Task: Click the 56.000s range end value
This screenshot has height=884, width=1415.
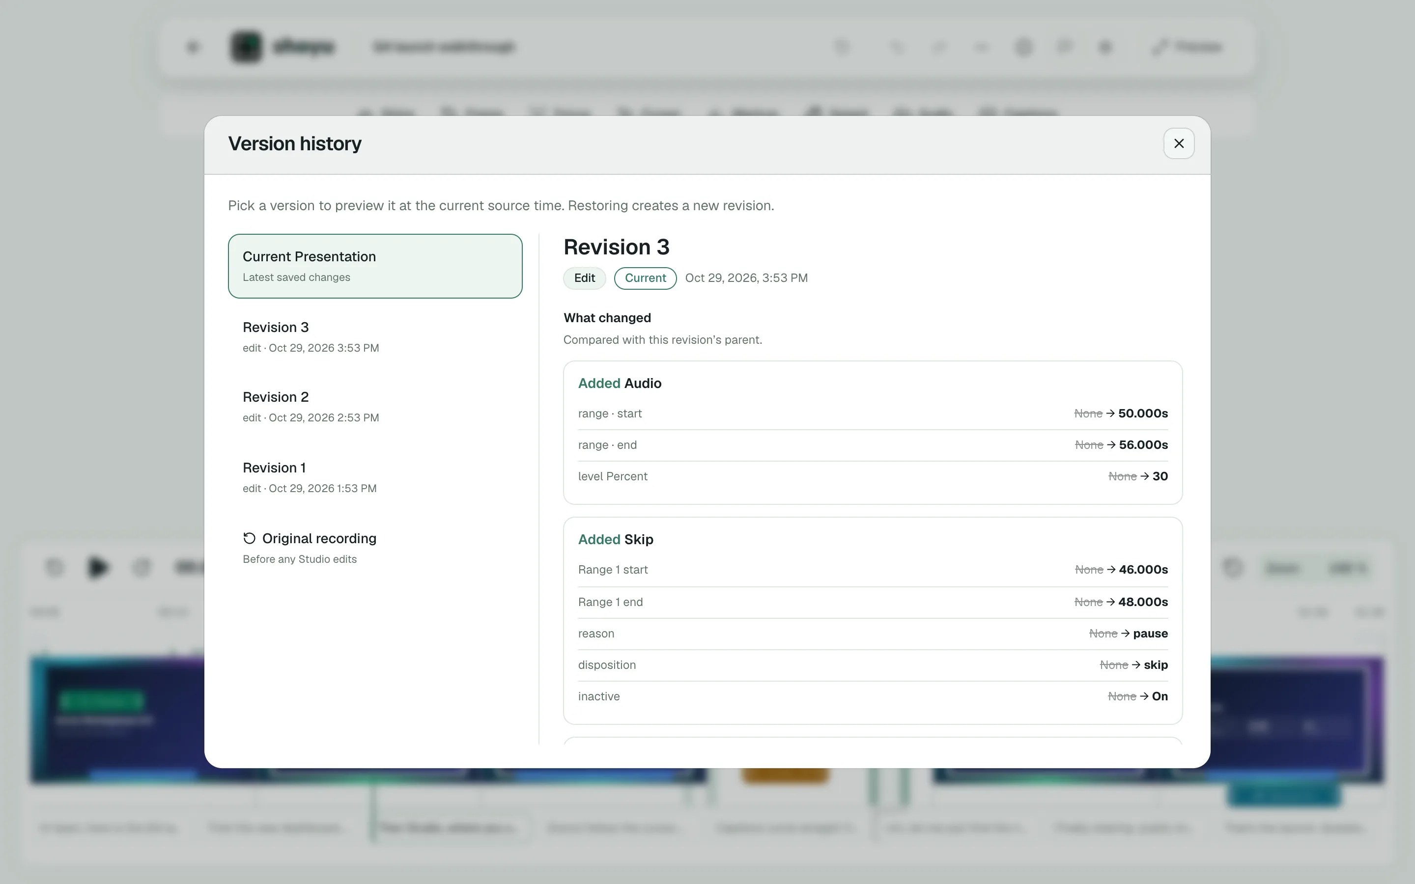Action: click(x=1143, y=445)
